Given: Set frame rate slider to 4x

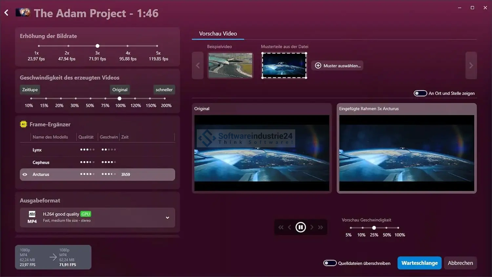Looking at the screenshot, I should 128,46.
